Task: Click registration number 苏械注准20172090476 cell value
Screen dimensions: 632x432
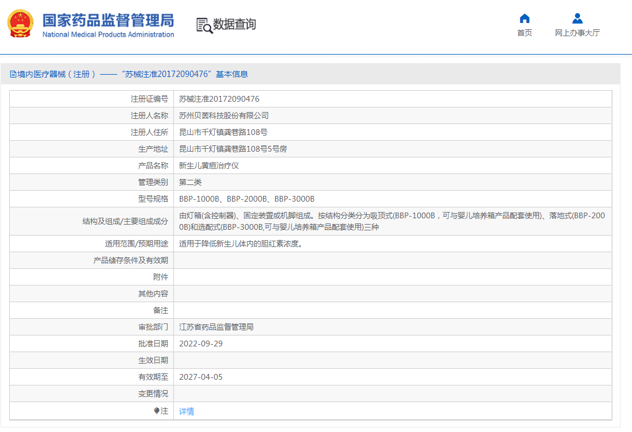Action: (x=219, y=99)
